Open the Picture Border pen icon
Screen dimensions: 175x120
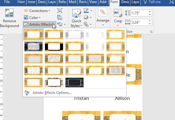click(x=86, y=10)
